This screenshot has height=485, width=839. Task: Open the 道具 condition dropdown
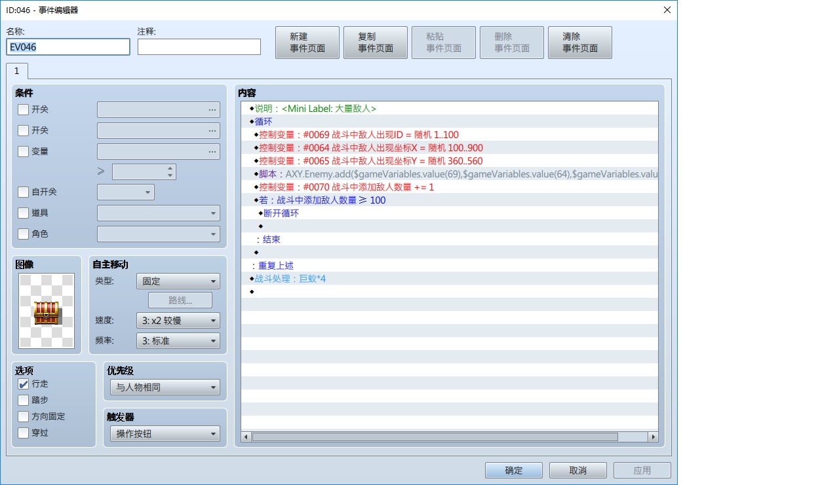(159, 213)
